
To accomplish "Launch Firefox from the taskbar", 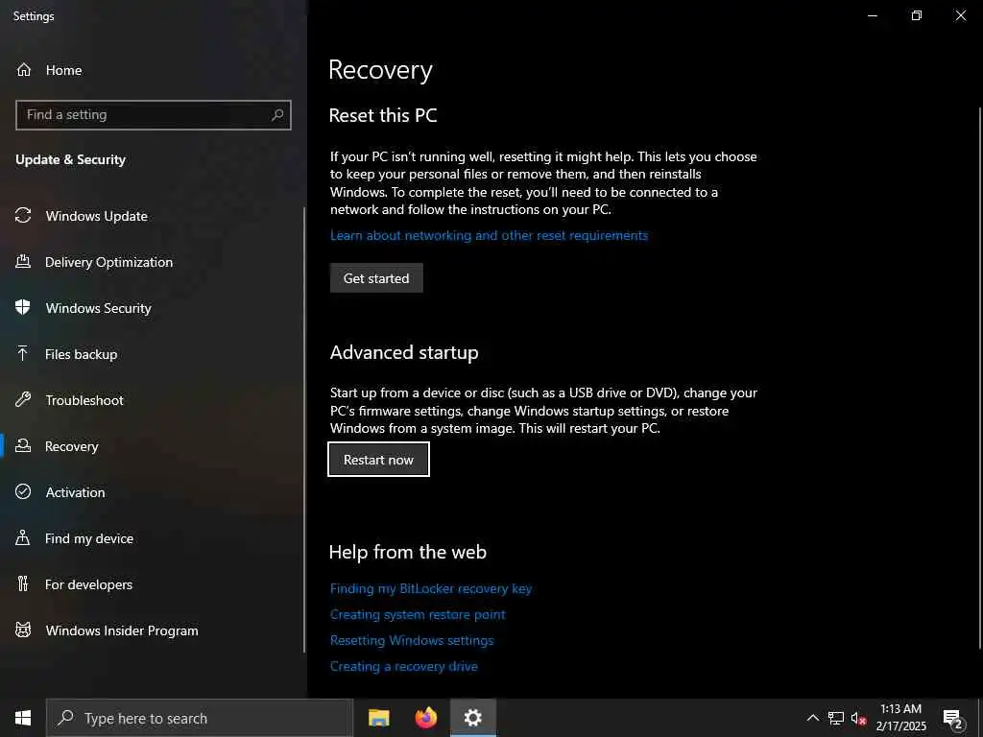I will click(x=425, y=718).
